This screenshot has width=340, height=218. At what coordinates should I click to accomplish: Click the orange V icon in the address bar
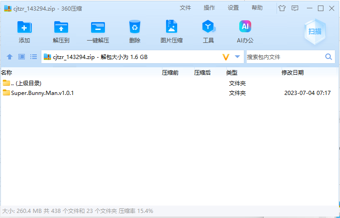click(226, 57)
